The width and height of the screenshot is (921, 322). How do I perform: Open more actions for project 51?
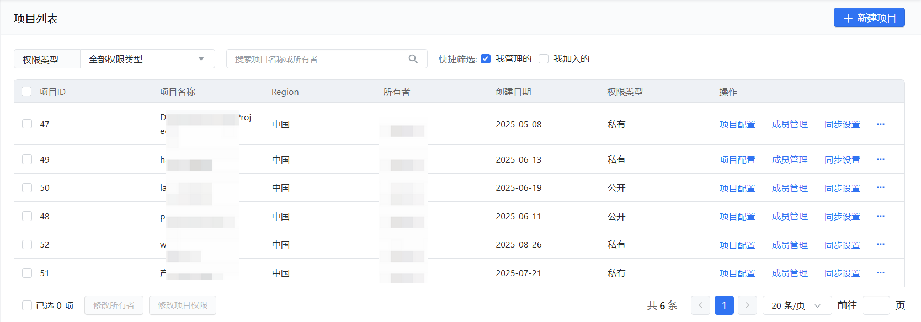tap(880, 273)
